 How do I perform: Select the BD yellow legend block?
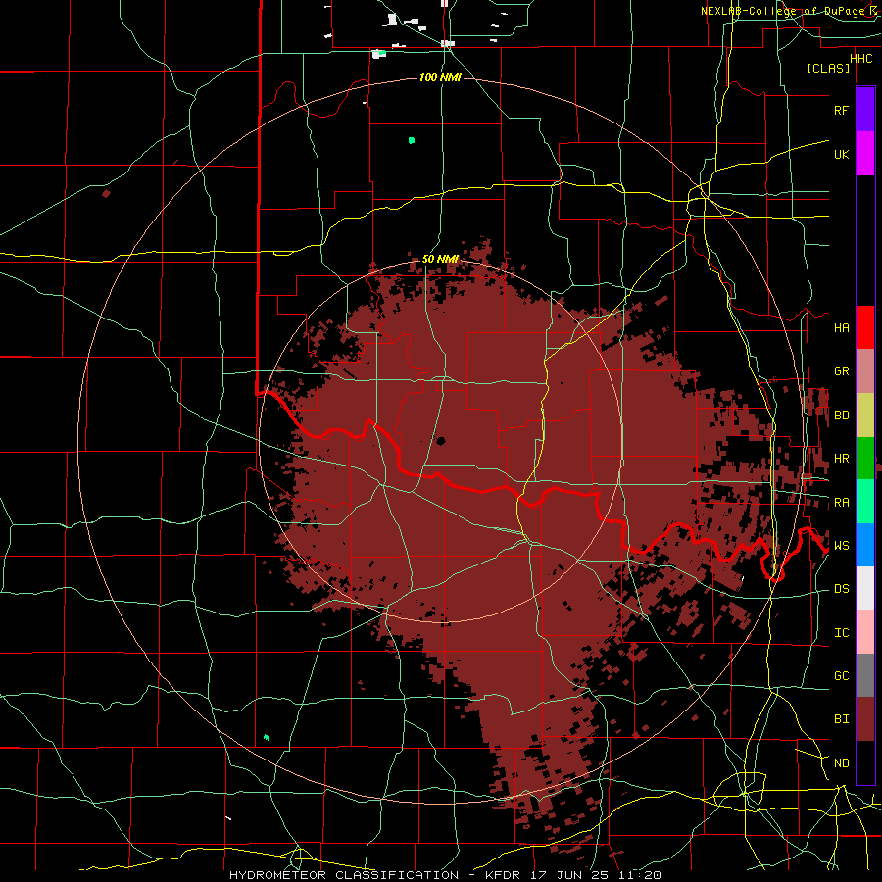pos(865,415)
